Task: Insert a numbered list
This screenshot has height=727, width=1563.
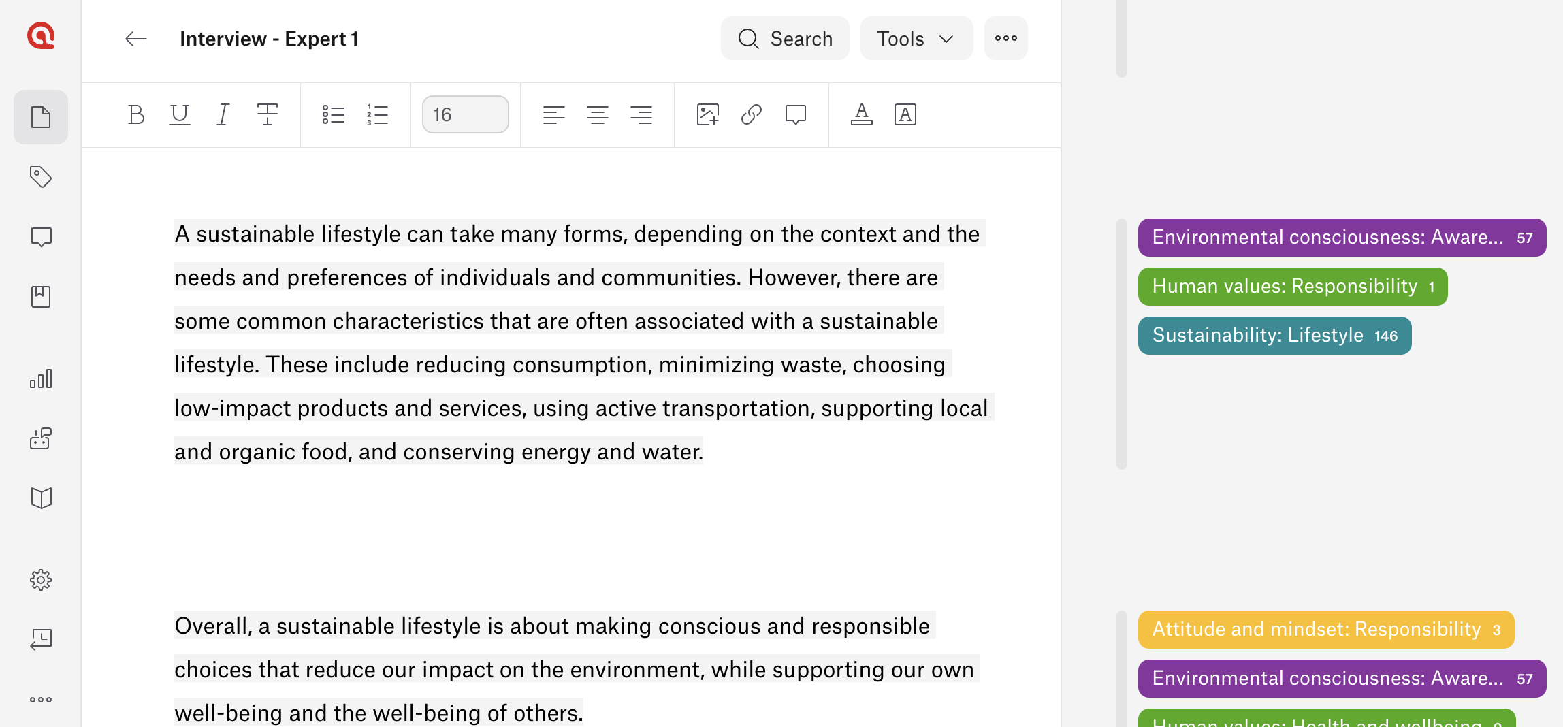Action: click(x=377, y=114)
